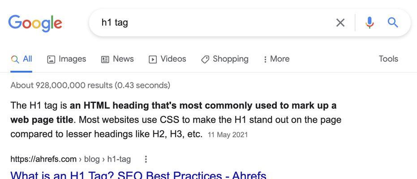Start voice search with microphone icon
417x179 pixels.
tap(370, 22)
